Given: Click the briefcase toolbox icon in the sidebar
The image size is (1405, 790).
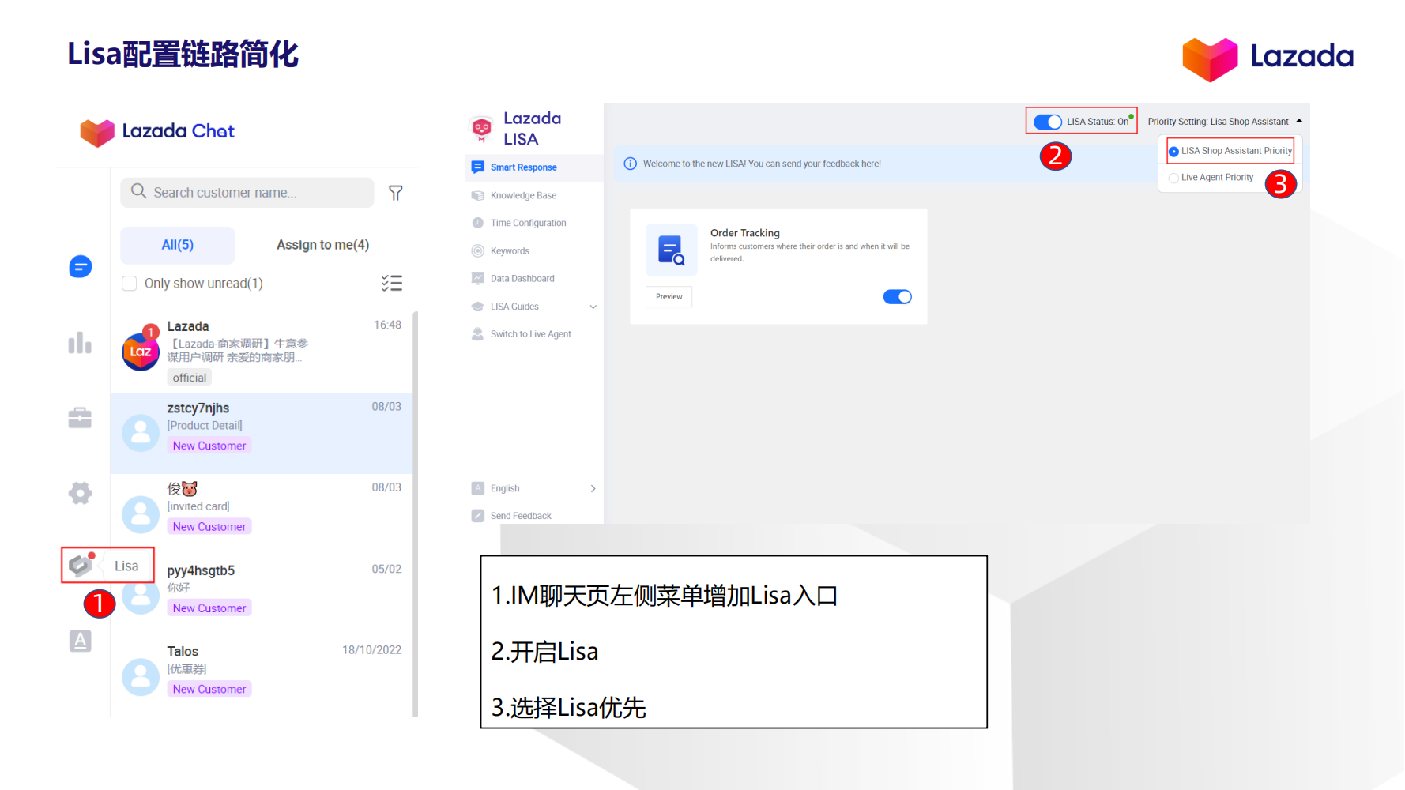Looking at the screenshot, I should click(x=80, y=417).
